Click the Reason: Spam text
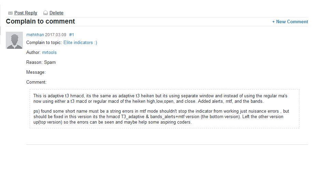 (x=41, y=62)
